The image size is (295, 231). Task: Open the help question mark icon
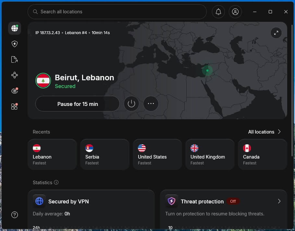point(15,215)
